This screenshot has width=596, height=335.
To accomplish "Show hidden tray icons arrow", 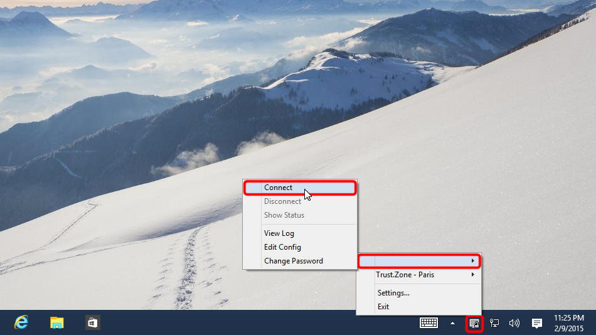I will (452, 323).
